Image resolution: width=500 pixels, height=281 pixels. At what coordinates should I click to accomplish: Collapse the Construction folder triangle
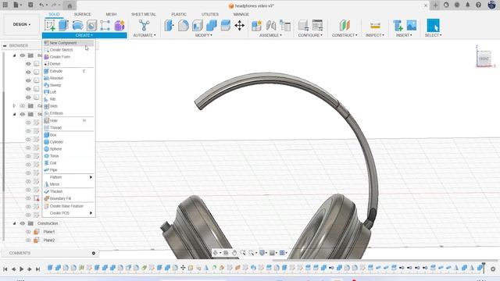click(14, 223)
